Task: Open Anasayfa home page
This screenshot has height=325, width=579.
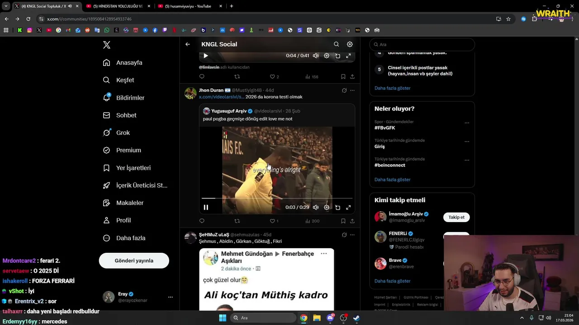Action: (123, 63)
